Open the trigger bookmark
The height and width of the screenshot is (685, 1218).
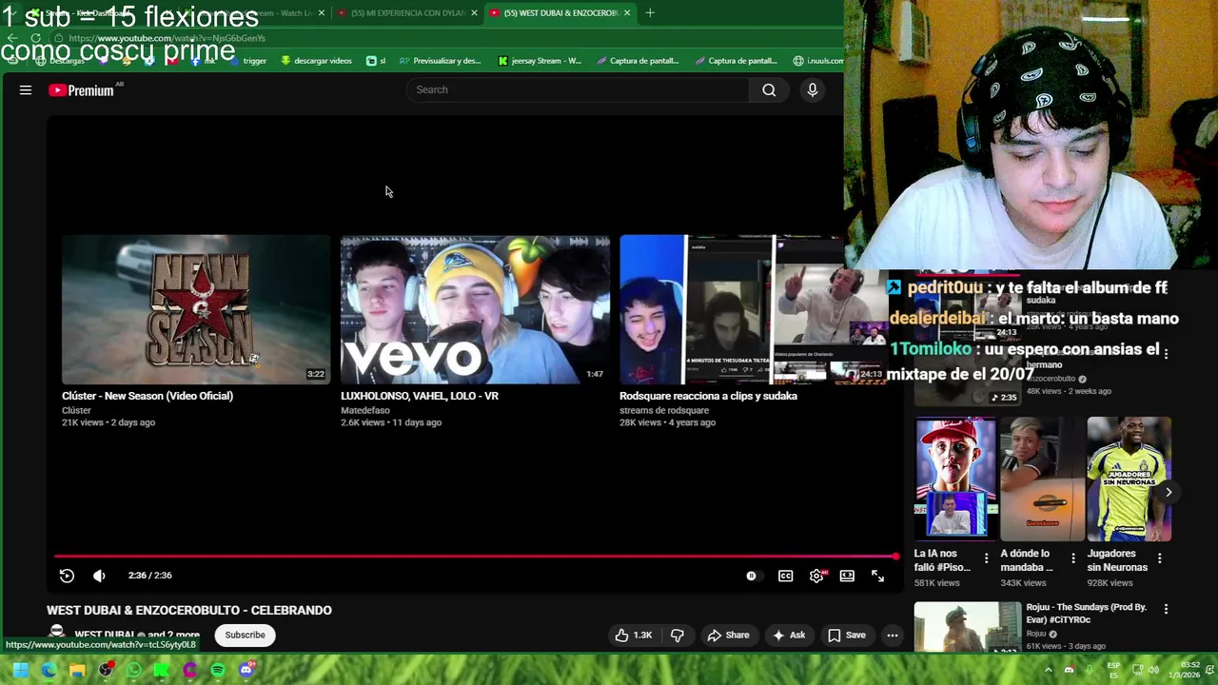click(x=248, y=61)
